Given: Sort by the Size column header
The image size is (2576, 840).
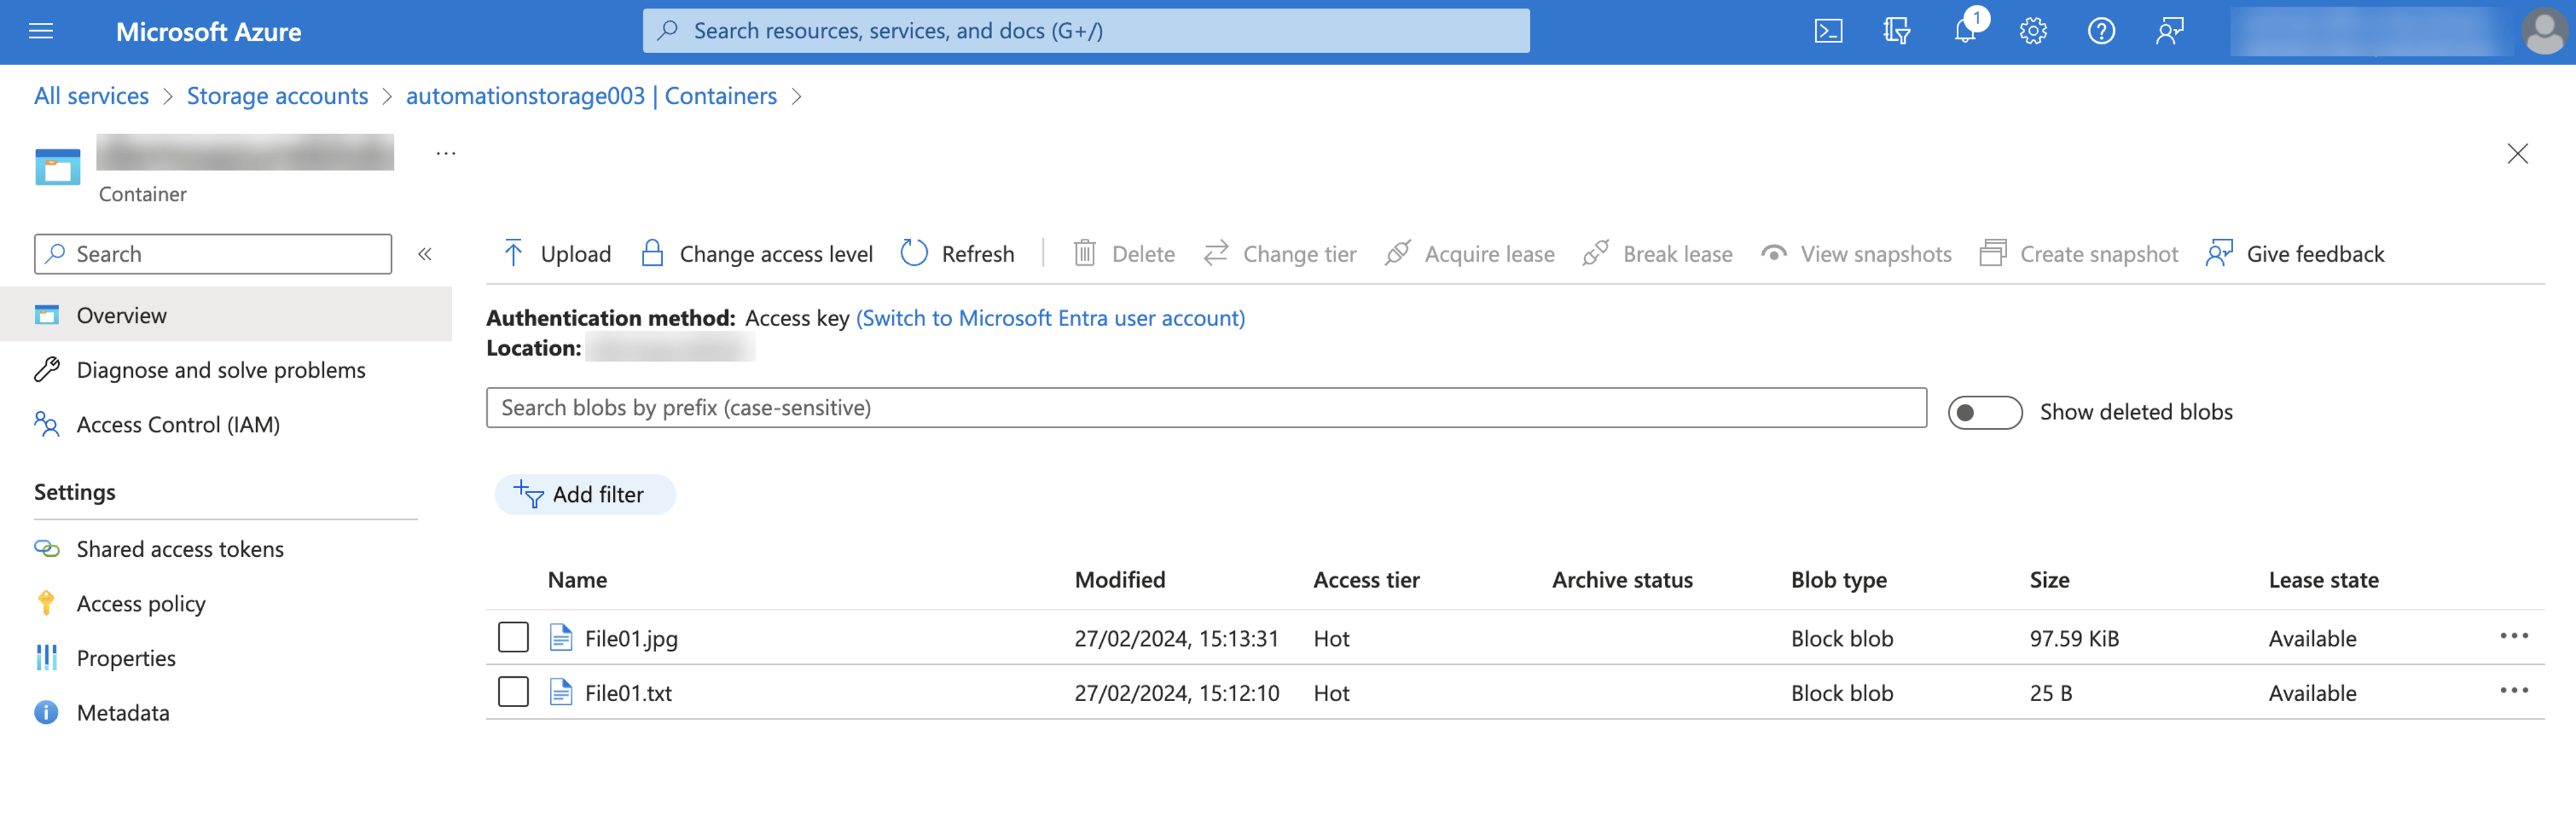Looking at the screenshot, I should coord(2049,580).
